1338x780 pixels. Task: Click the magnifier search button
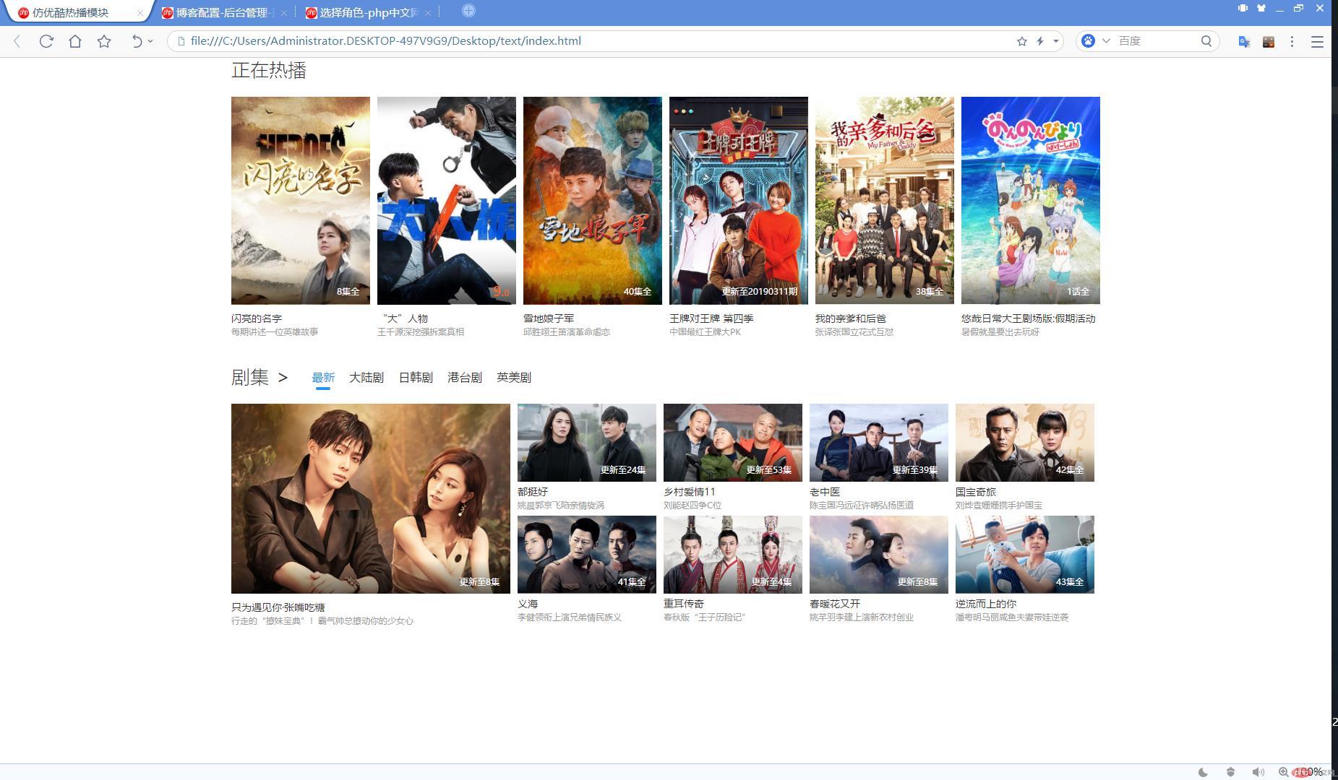pyautogui.click(x=1206, y=41)
